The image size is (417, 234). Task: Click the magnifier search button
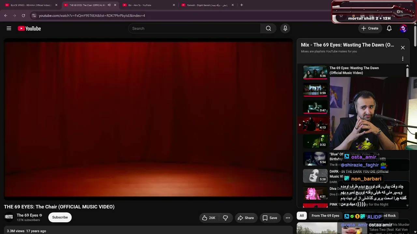pos(268,28)
